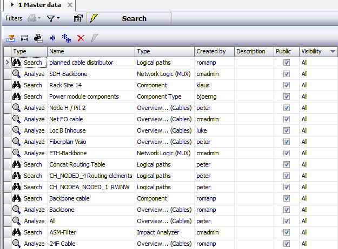Select the Backbone cable name cell
Viewport: 338px width, 249px height.
point(91,198)
